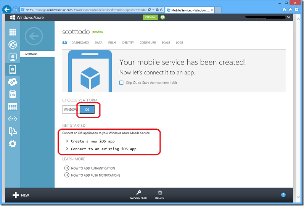
Task: Click the Windows Azure logo
Action: 27,18
